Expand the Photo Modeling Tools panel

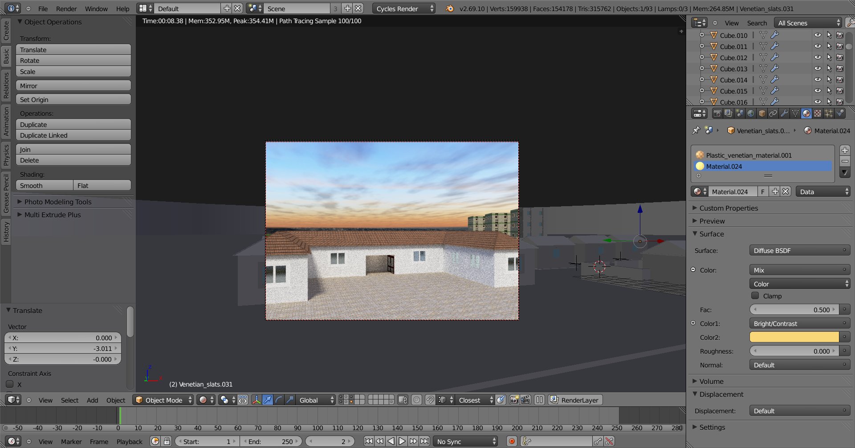58,202
